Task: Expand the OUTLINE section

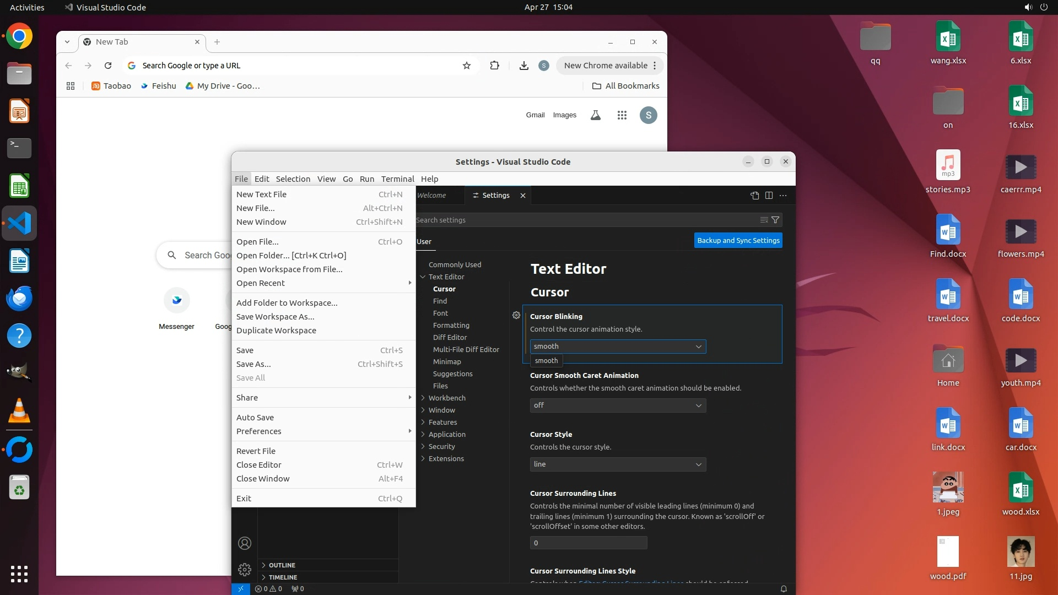Action: (282, 565)
